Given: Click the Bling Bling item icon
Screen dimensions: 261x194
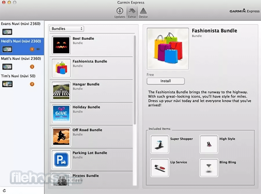Looking at the screenshot, I should click(209, 168).
